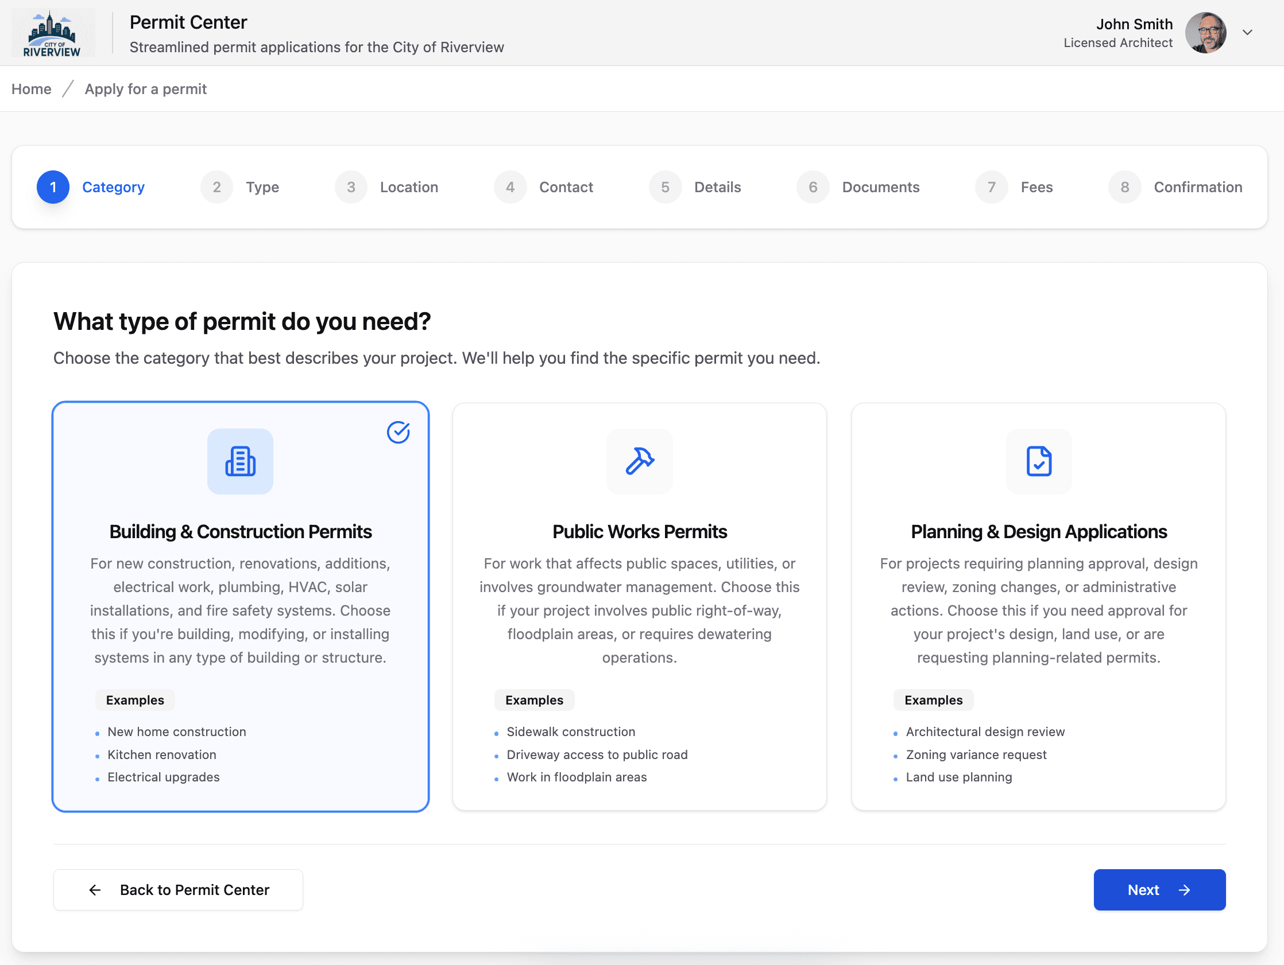
Task: Go to the Documents step
Action: point(880,186)
